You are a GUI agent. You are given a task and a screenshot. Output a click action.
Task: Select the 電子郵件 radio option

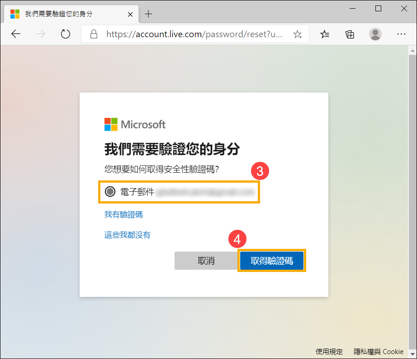tap(110, 191)
